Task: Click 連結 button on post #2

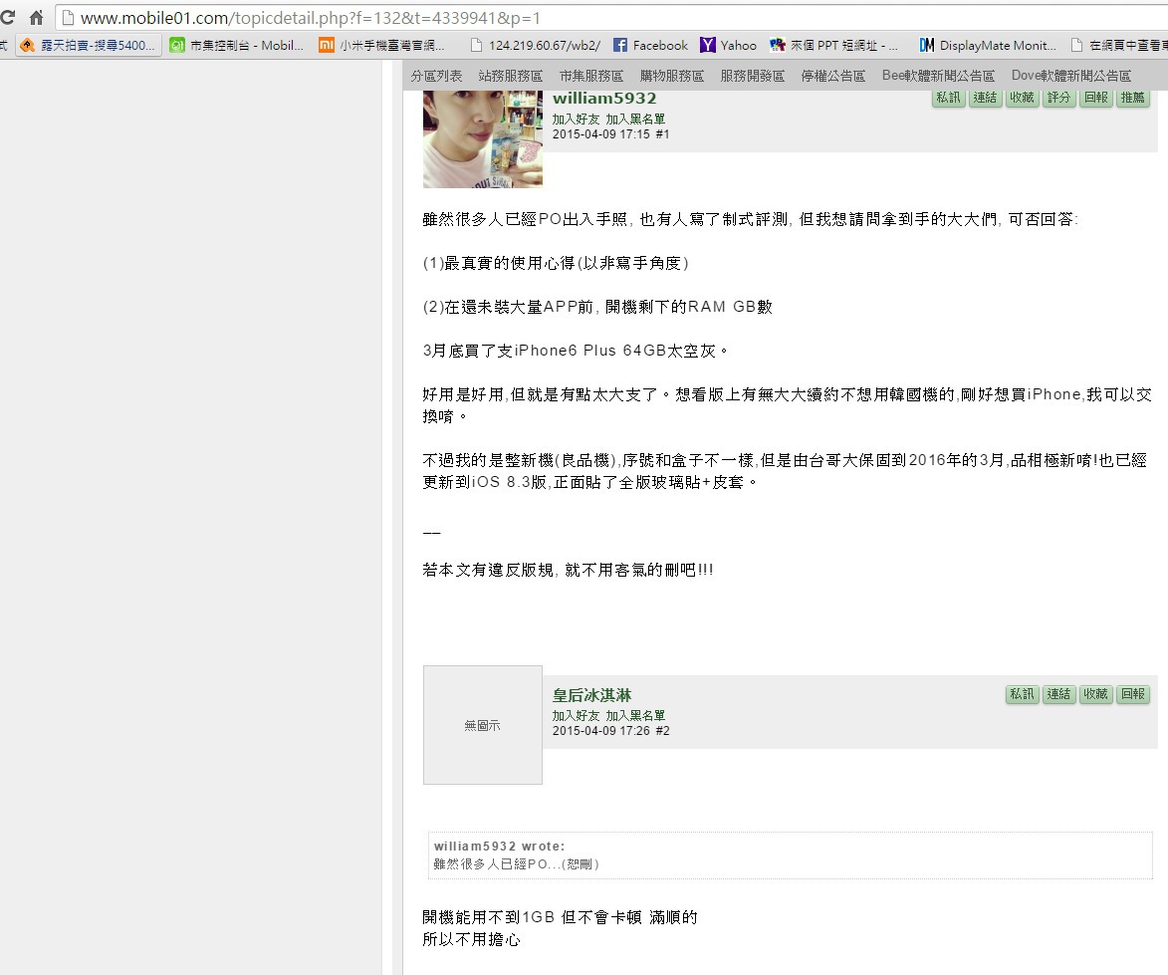Action: 1058,694
